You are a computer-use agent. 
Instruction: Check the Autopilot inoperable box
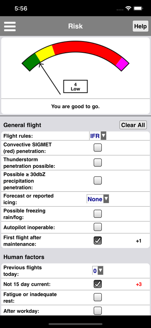point(98,227)
